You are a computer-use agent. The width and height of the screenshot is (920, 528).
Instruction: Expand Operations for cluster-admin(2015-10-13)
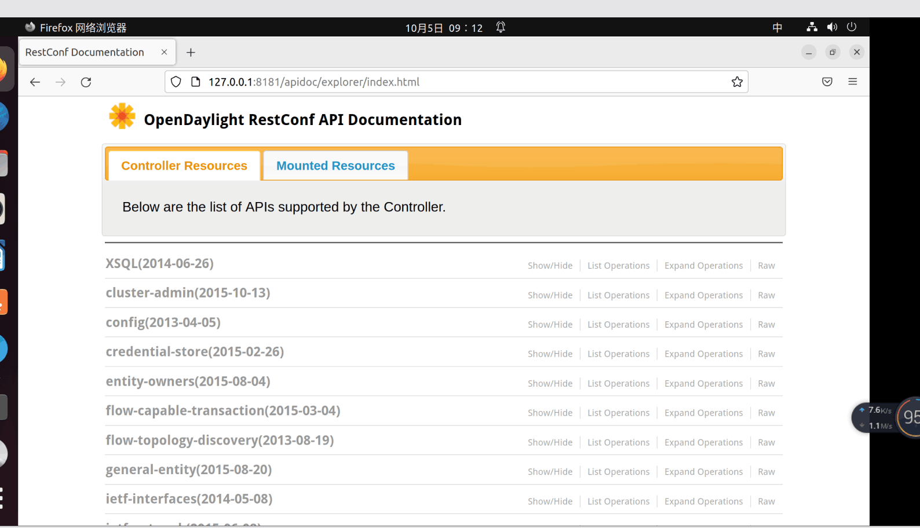[x=703, y=295]
